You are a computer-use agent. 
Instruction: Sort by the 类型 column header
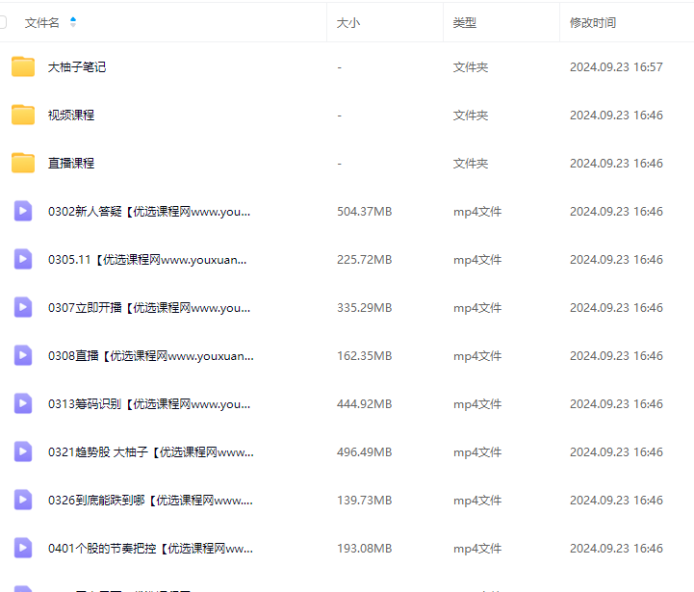(x=465, y=22)
